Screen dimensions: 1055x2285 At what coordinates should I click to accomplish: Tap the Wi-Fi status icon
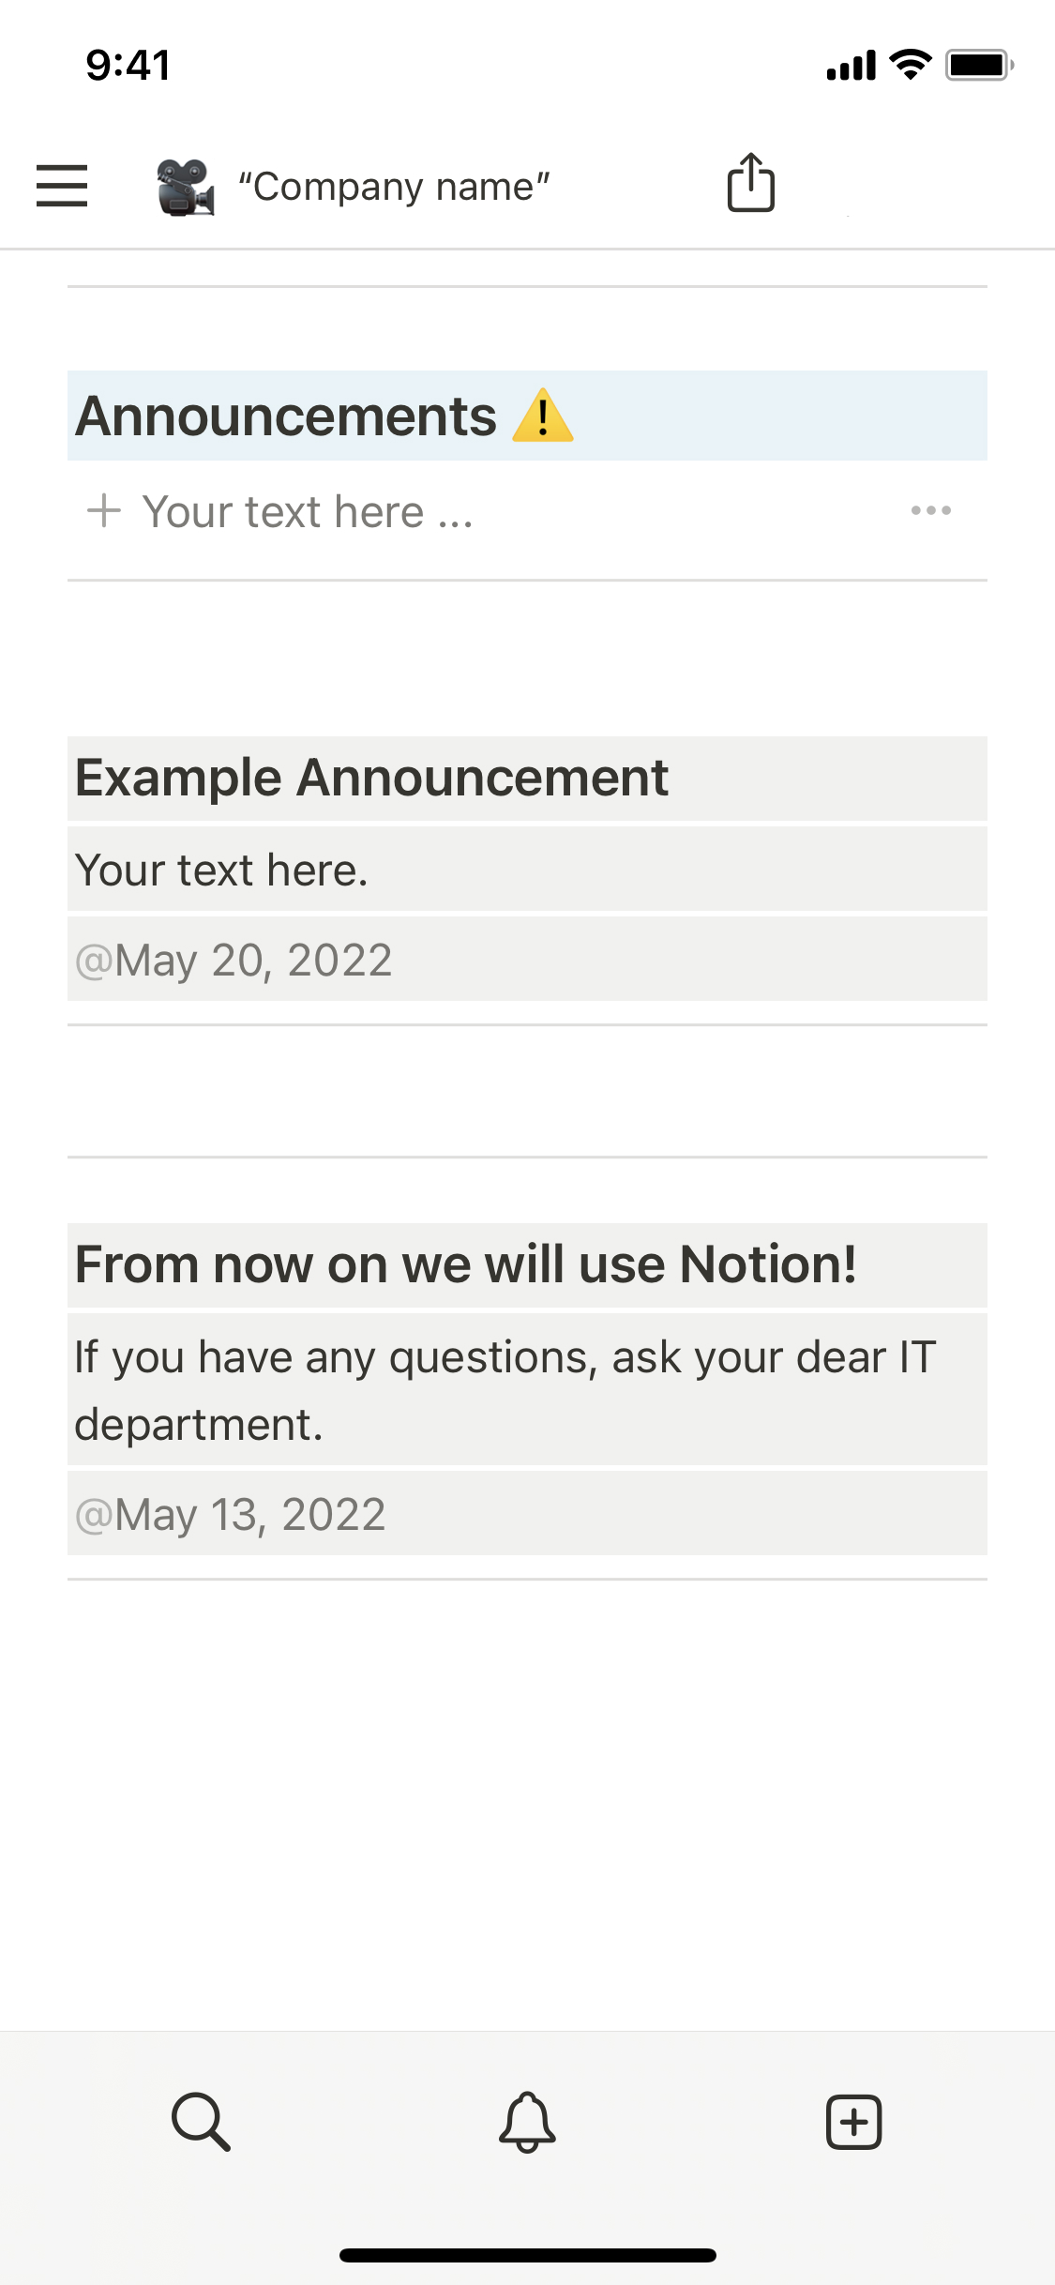pos(910,65)
